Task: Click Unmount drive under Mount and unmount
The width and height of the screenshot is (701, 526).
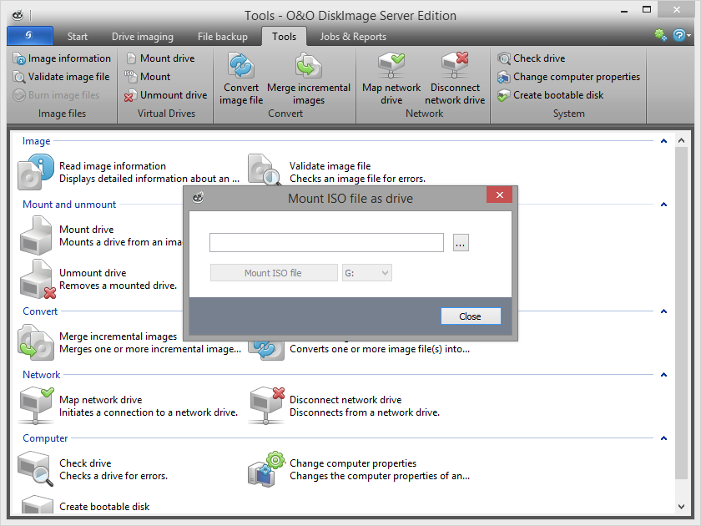Action: [x=98, y=279]
